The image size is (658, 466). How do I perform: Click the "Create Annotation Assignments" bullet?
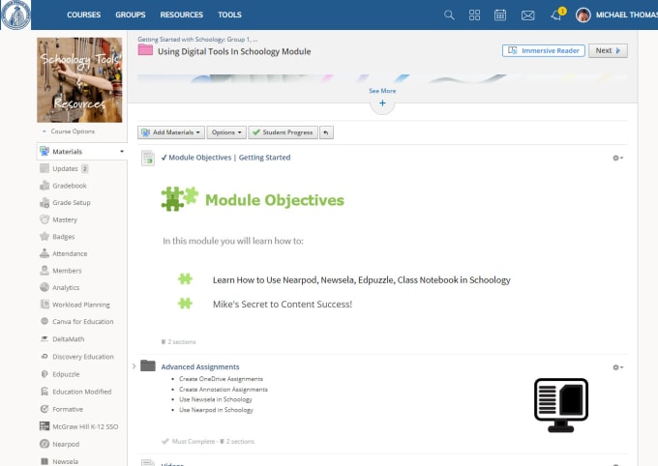point(224,390)
